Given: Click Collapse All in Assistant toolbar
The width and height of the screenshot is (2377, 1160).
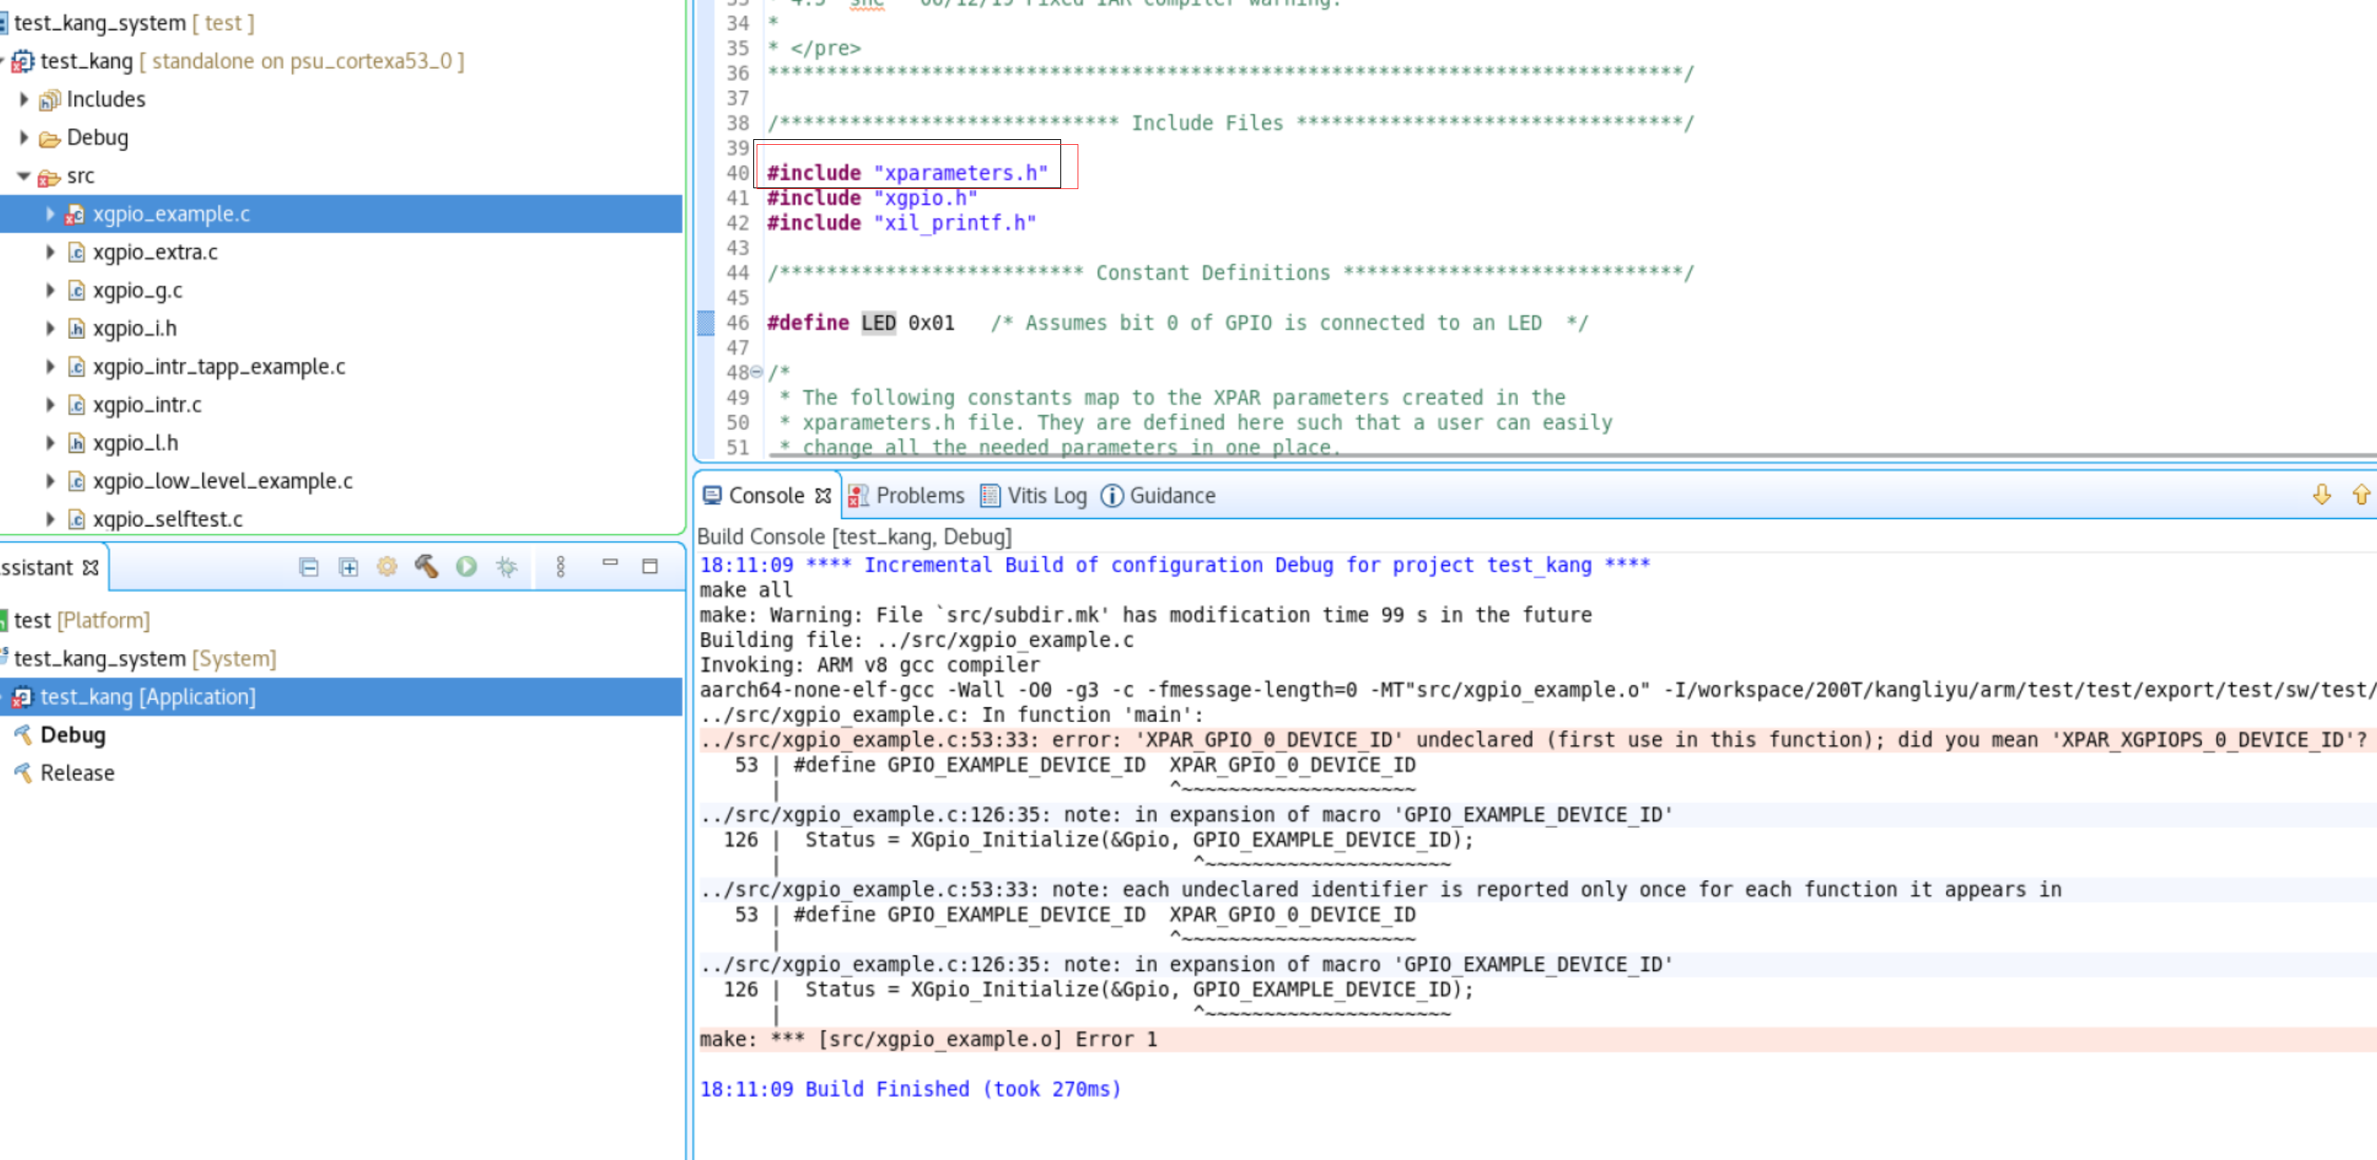Looking at the screenshot, I should point(308,566).
